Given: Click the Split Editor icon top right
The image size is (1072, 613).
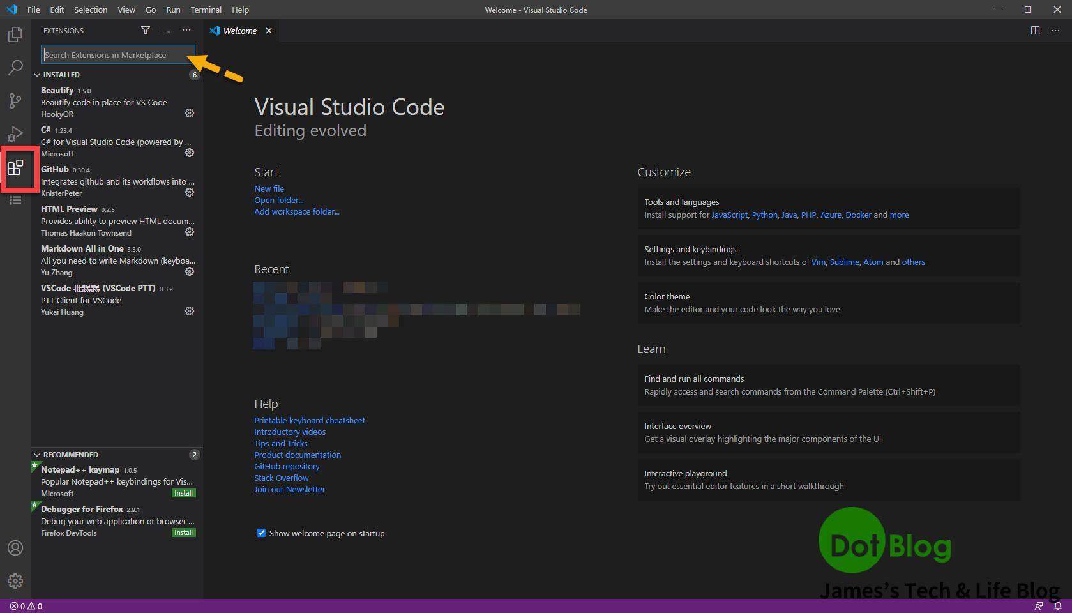Looking at the screenshot, I should pos(1035,30).
